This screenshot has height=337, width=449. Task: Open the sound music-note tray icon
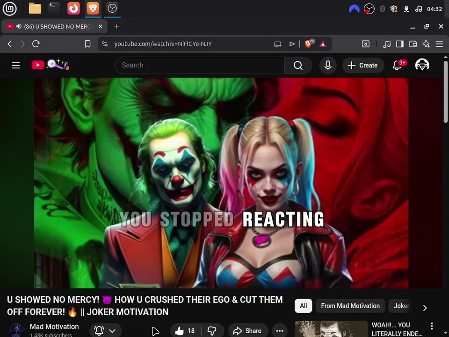(418, 9)
